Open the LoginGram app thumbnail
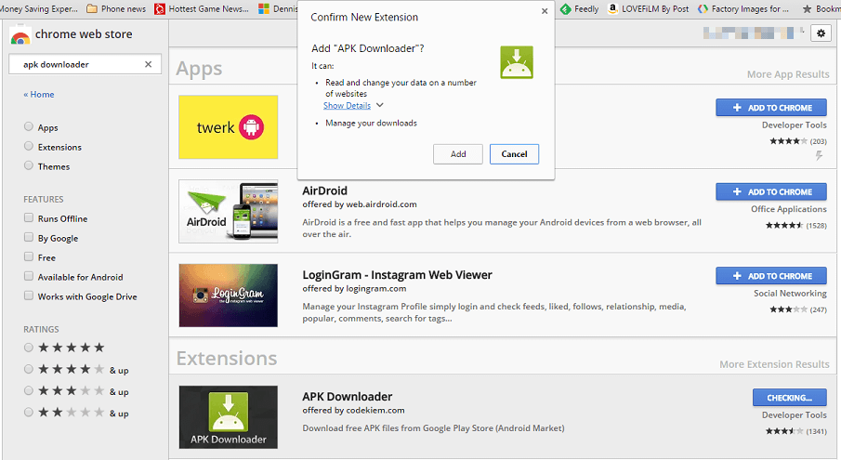The image size is (841, 460). tap(229, 296)
